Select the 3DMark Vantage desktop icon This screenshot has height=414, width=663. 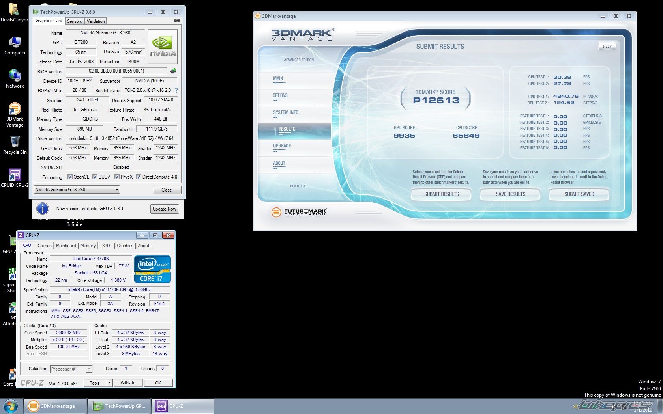pos(15,115)
